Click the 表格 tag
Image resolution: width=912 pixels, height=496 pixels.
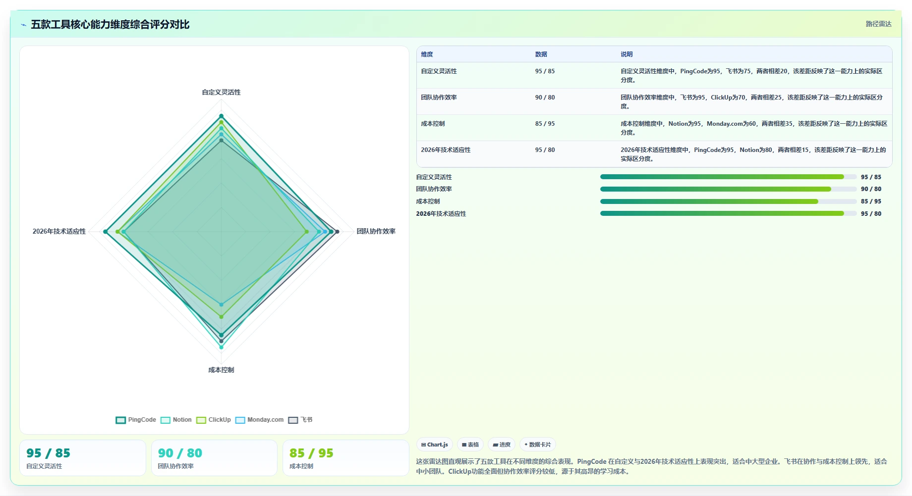(470, 445)
